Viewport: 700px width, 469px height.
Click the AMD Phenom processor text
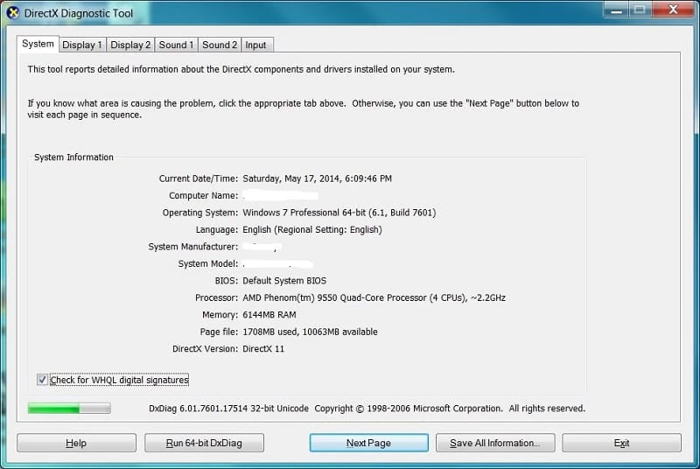(x=374, y=297)
